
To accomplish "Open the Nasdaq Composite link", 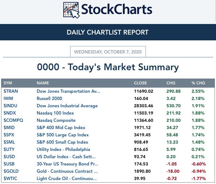I will coord(56,120).
